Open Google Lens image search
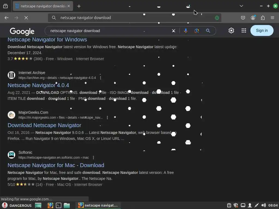The image size is (279, 209). pyautogui.click(x=197, y=31)
